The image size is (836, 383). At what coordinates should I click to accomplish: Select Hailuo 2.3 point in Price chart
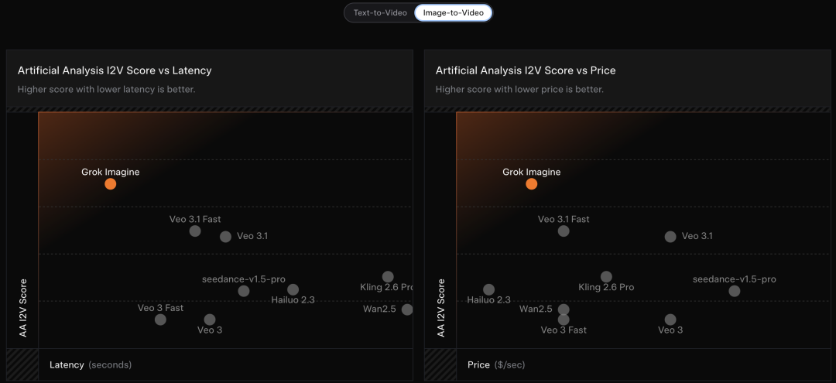[488, 290]
